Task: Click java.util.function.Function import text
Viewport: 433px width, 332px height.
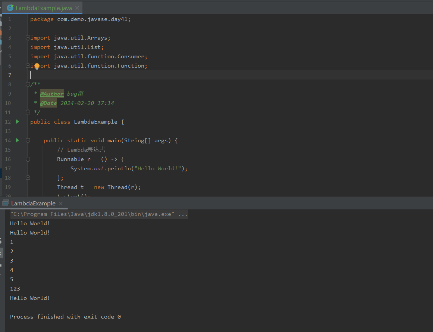Action: tap(99, 66)
